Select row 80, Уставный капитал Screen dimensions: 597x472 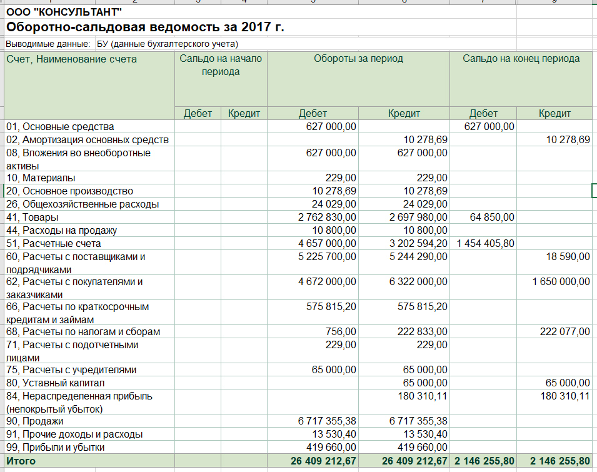pos(299,383)
